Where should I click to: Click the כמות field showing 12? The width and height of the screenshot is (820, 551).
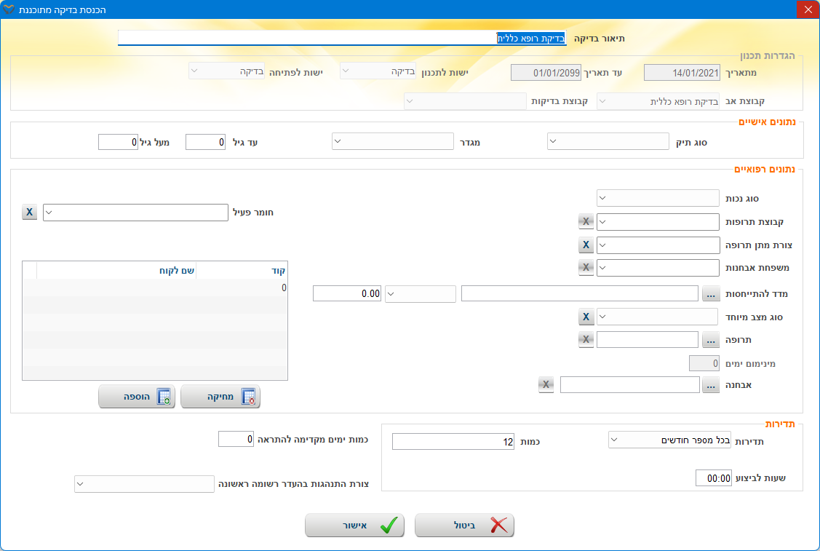tap(453, 442)
